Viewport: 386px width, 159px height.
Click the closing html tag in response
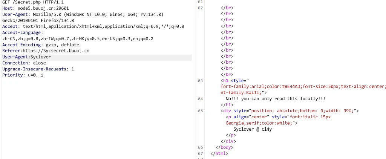click(x=220, y=154)
